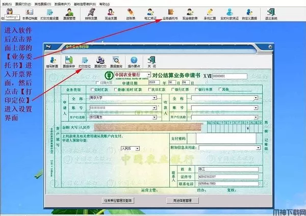Expand payee 全称 dropdown

256,98
